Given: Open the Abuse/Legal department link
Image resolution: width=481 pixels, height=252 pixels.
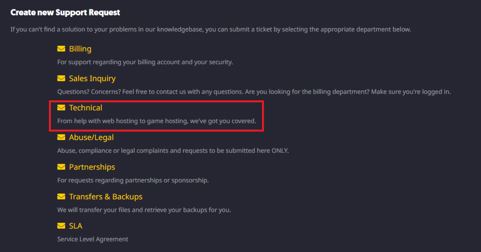Looking at the screenshot, I should (x=91, y=137).
